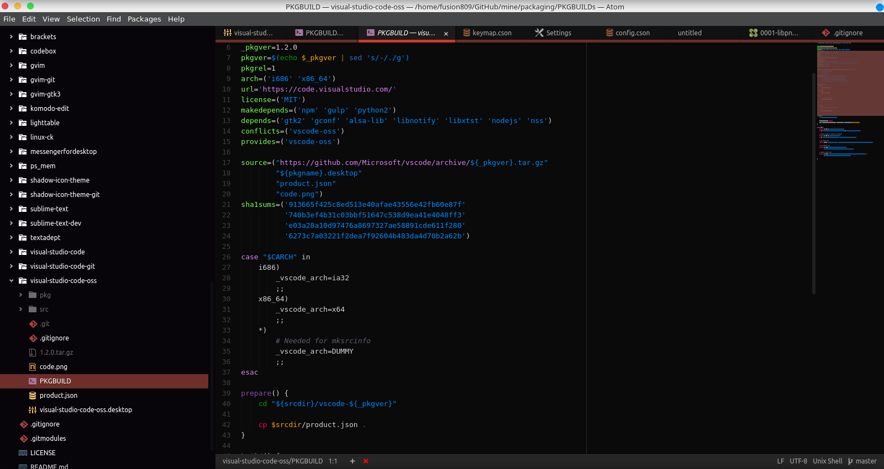Switch to the untitled tab
The height and width of the screenshot is (469, 884).
pos(706,33)
